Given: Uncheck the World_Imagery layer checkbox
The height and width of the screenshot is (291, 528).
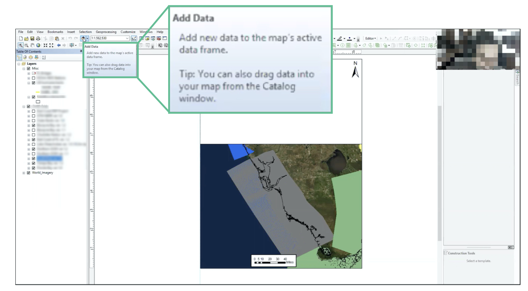Looking at the screenshot, I should click(x=29, y=173).
